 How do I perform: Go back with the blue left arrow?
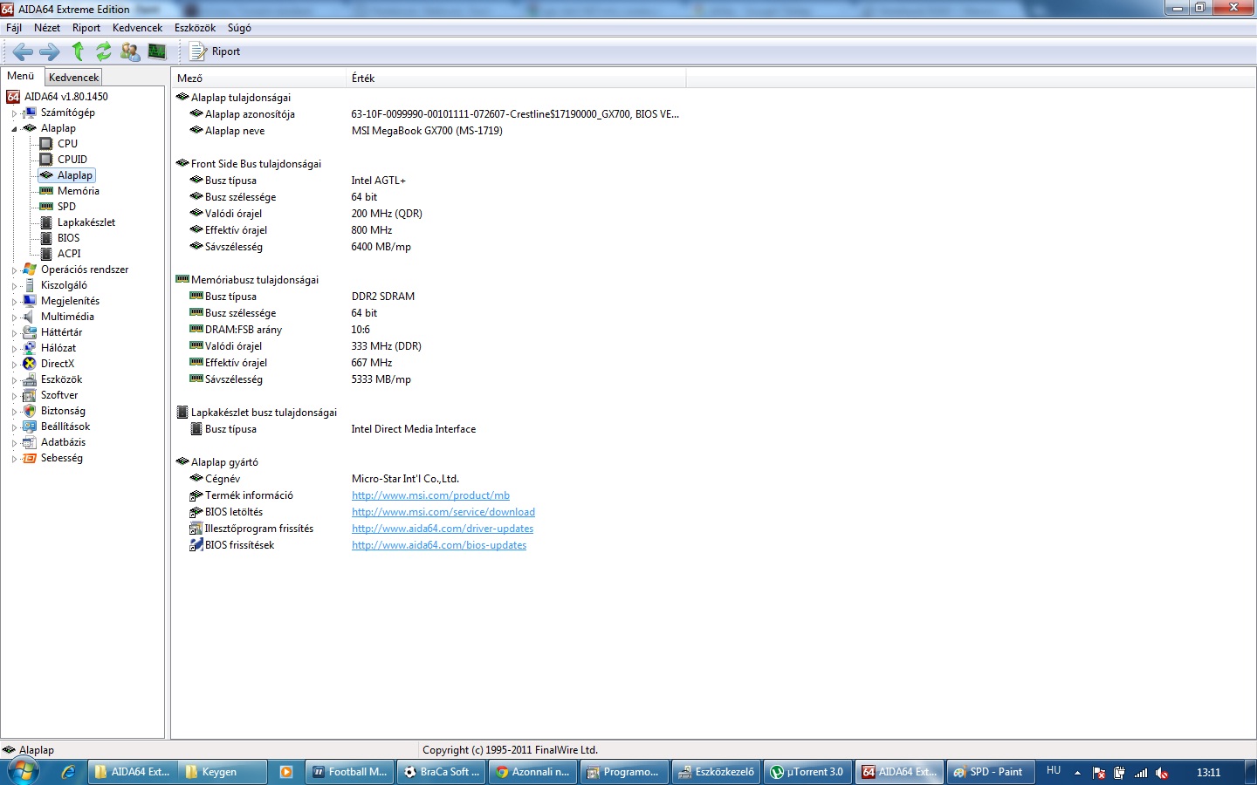click(23, 51)
